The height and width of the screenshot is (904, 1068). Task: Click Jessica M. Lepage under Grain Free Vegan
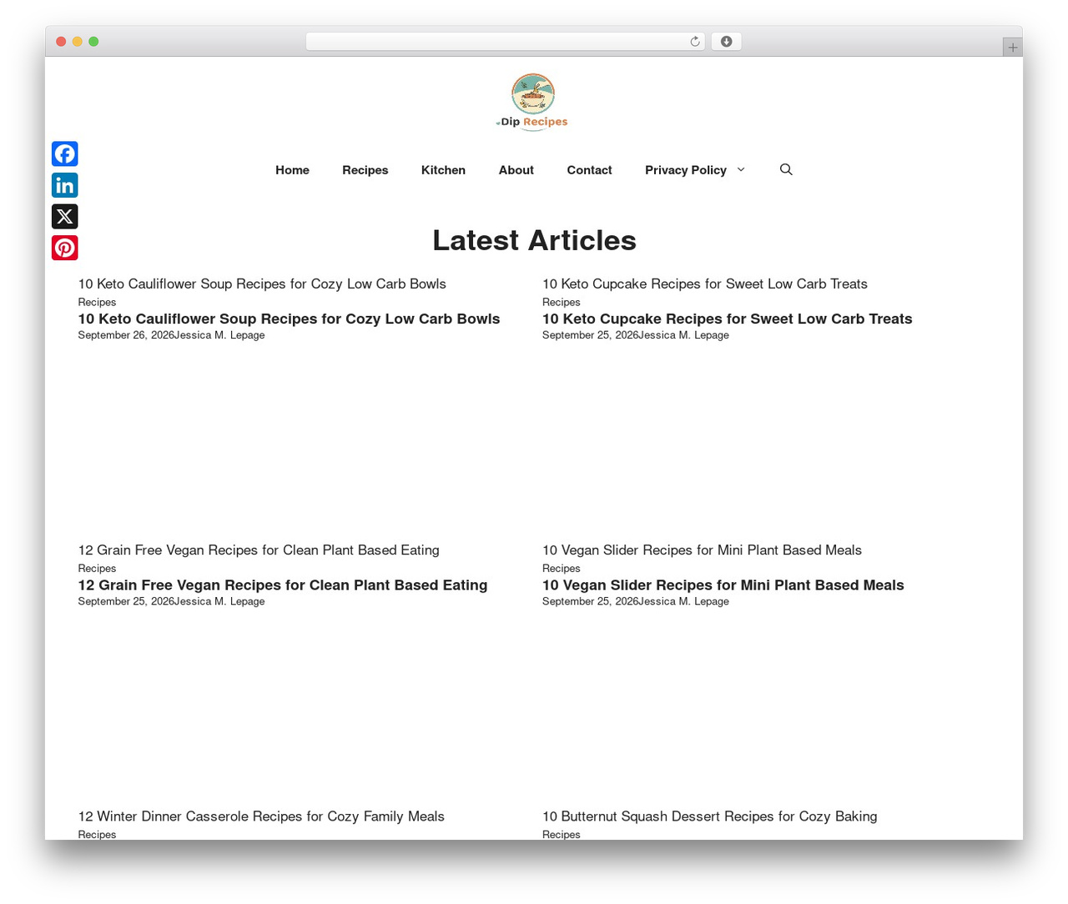[219, 601]
